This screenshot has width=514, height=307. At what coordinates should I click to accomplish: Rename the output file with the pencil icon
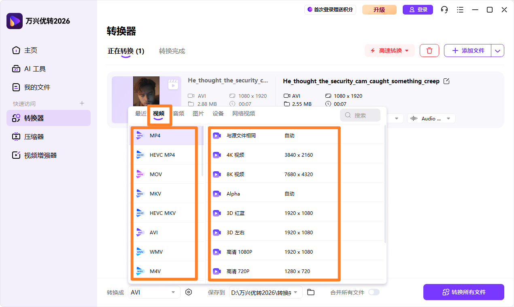pos(446,81)
